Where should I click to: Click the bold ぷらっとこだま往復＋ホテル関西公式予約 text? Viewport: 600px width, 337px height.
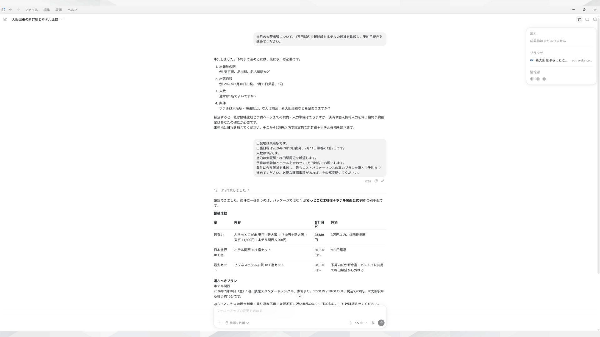[334, 201]
